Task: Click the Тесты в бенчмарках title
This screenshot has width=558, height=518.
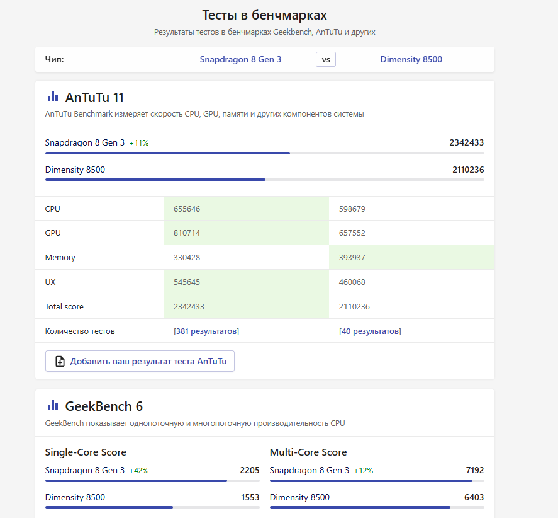Action: tap(264, 15)
